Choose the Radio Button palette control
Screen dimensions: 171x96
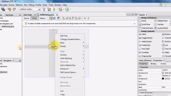[145, 42]
